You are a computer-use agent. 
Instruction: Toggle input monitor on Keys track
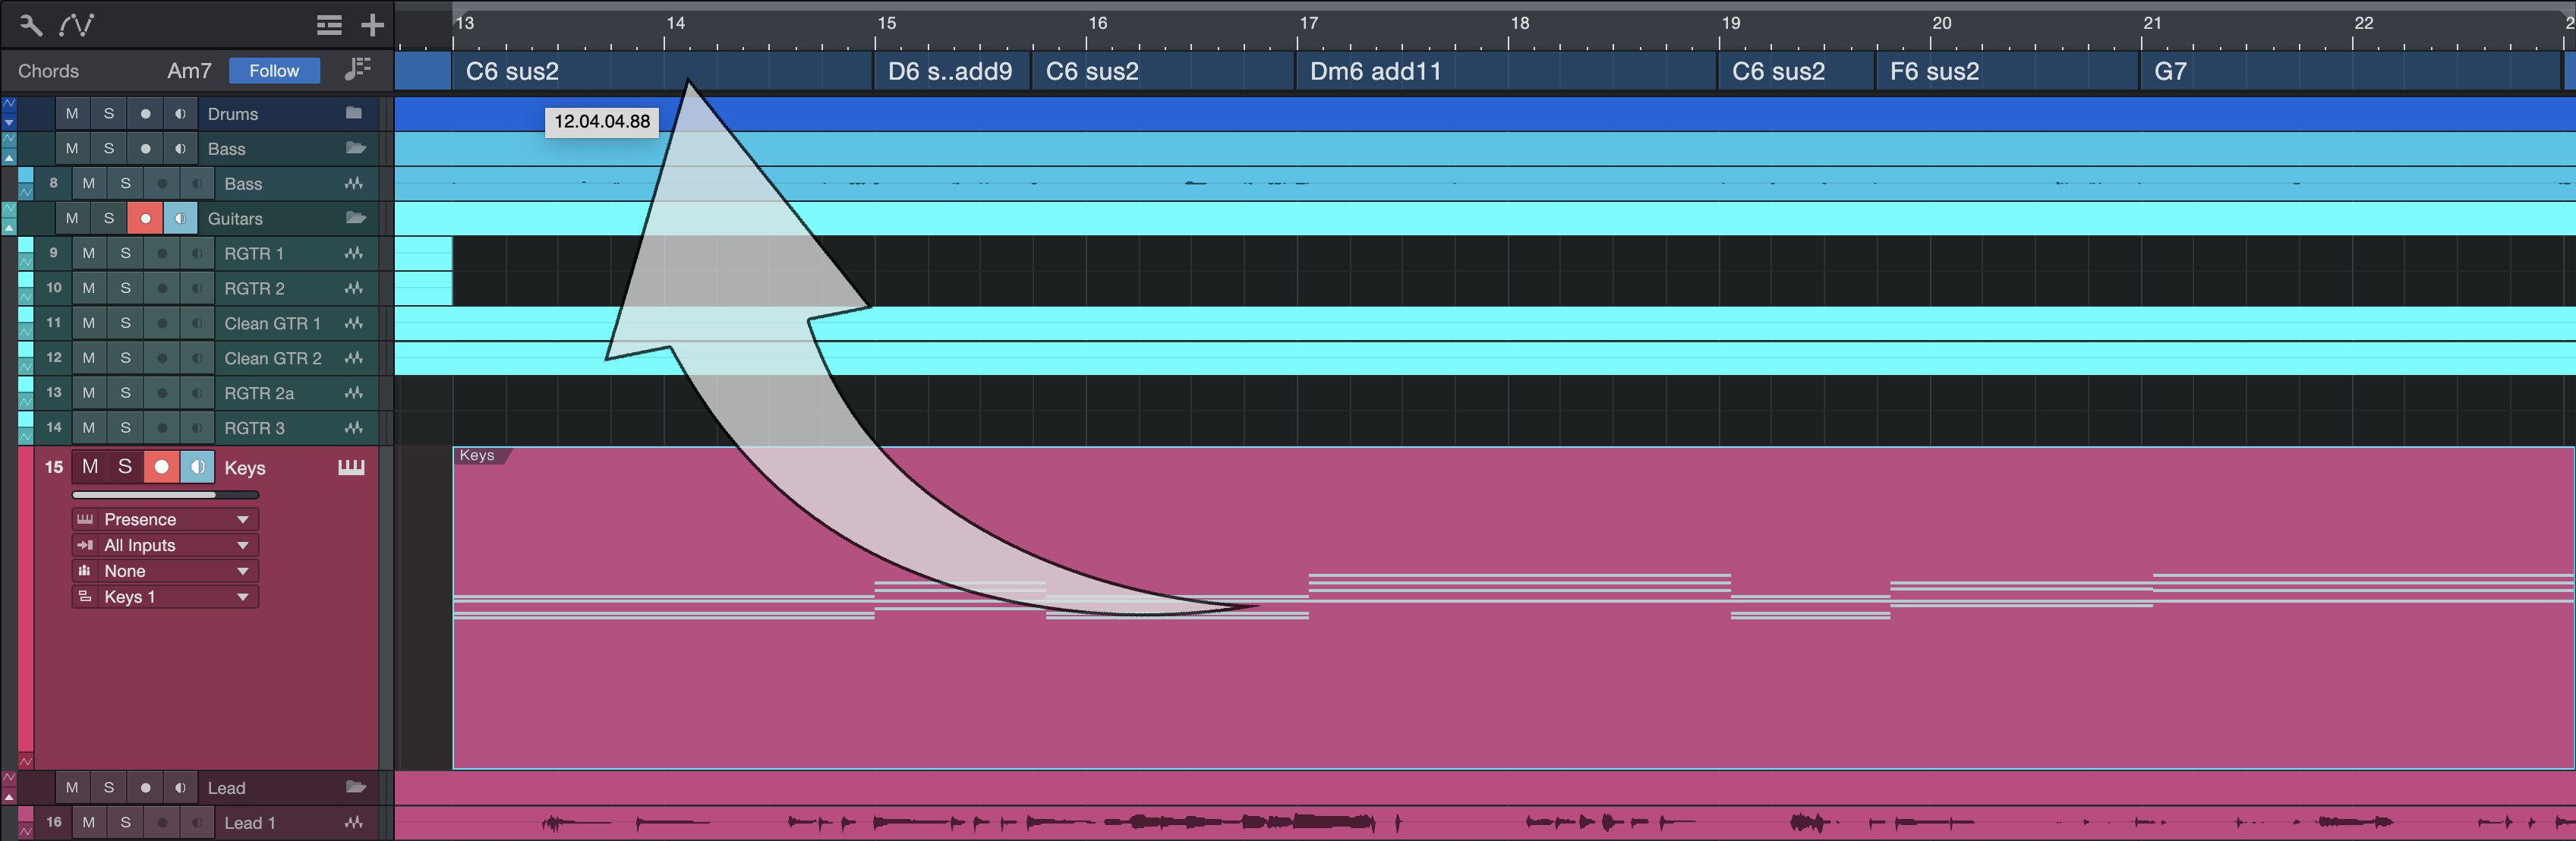coord(197,467)
